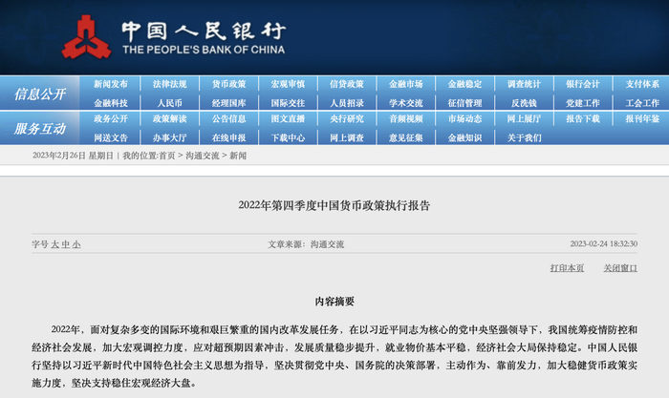Open 调查统计 section
Screen dimensions: 669x398
point(524,84)
